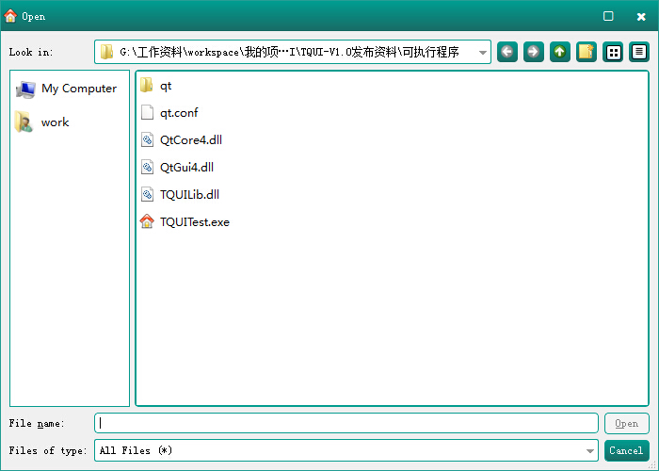Click the yellow folder icon for qt
Image resolution: width=659 pixels, height=471 pixels.
[147, 86]
